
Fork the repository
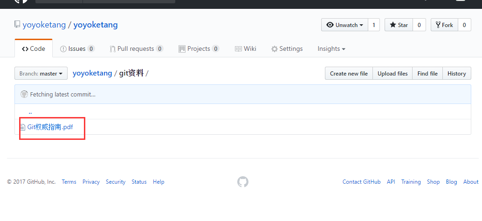445,25
